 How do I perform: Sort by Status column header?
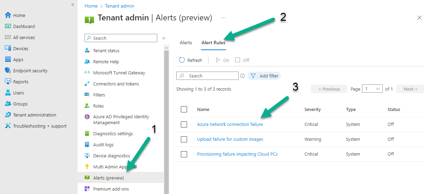[x=394, y=109]
